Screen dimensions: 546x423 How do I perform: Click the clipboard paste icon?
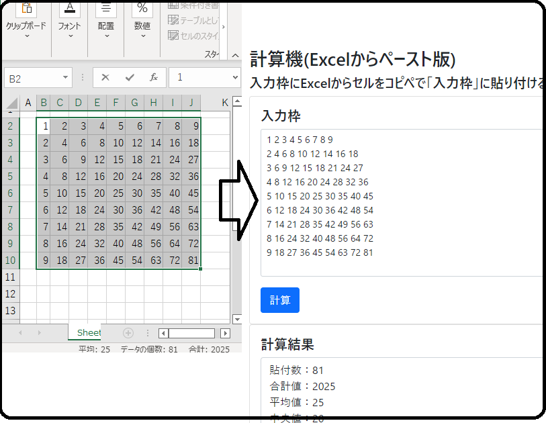26,8
